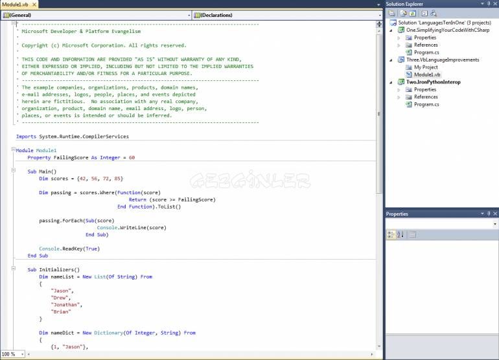Viewport: 499px width, 360px height.
Task: Open Solution Explorer window position menu
Action: pos(482,4)
